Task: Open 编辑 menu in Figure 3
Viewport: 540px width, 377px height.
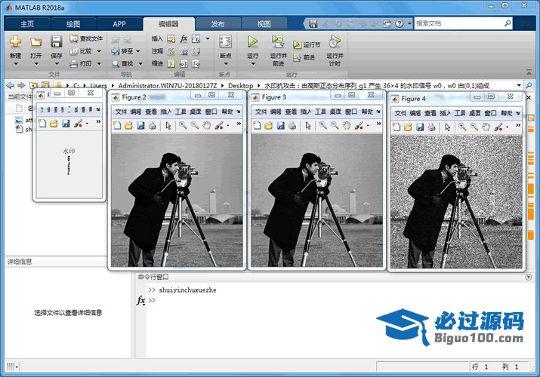Action: 276,112
